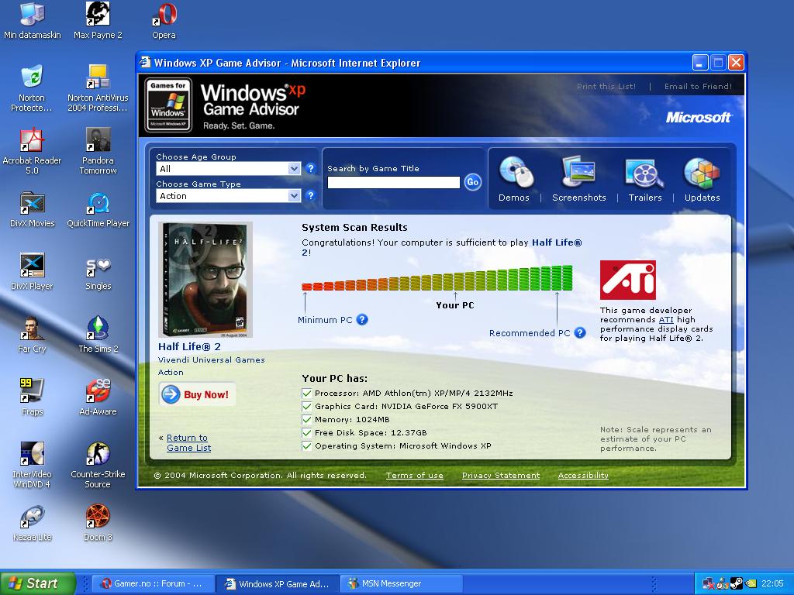Open Ad-Aware shortcut
The image size is (794, 595).
point(98,397)
